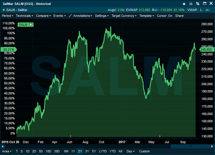Change chart type via Area dropdown
The image size is (215, 155).
[x=7, y=151]
